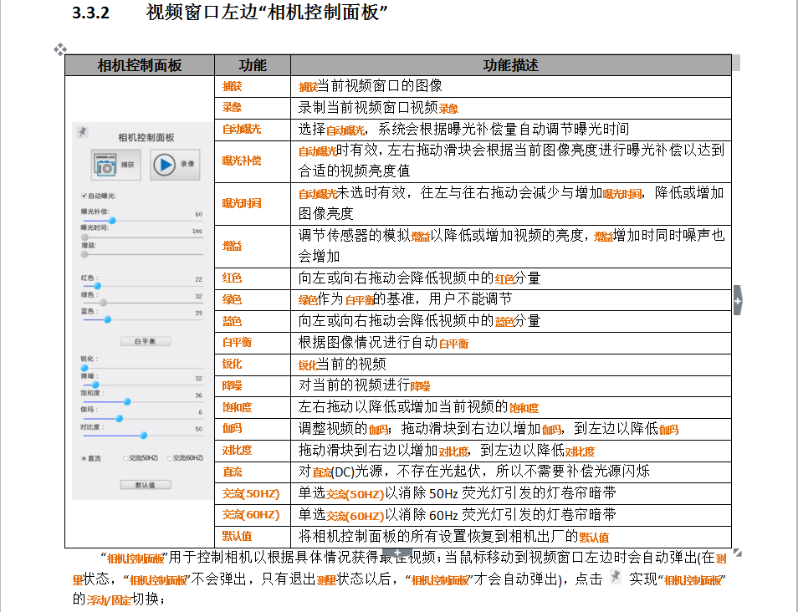Screen dimensions: 798x612
Task: Click the "浮动/固定" text in the last line
Action: click(109, 599)
